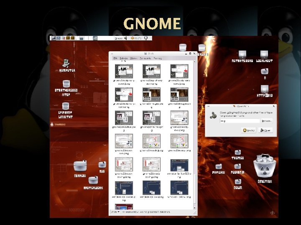The width and height of the screenshot is (301, 225).
Task: Click the gears icon in Open With dialog
Action: 213,115
